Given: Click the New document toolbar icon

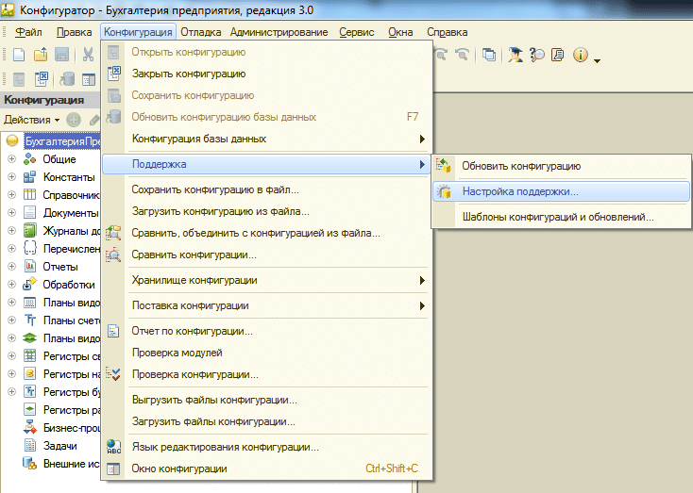Looking at the screenshot, I should tap(19, 56).
